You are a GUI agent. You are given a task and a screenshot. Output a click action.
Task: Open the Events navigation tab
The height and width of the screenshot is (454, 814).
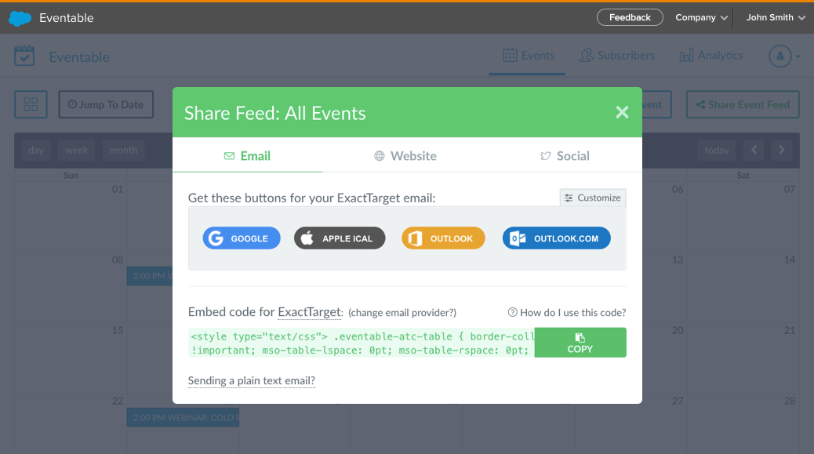point(528,56)
